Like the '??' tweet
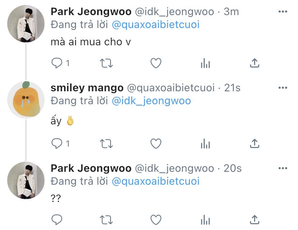This screenshot has width=298, height=230. (156, 220)
